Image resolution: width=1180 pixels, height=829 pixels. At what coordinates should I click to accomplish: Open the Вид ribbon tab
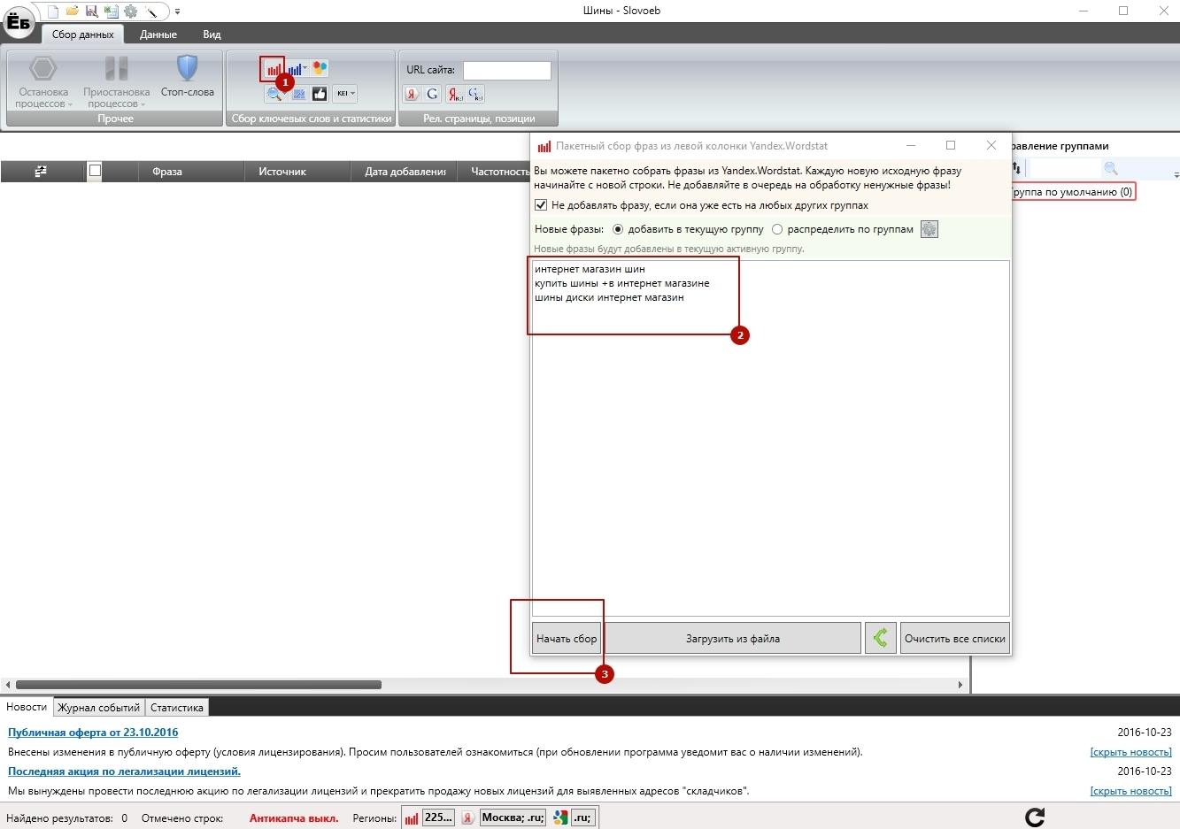tap(212, 35)
